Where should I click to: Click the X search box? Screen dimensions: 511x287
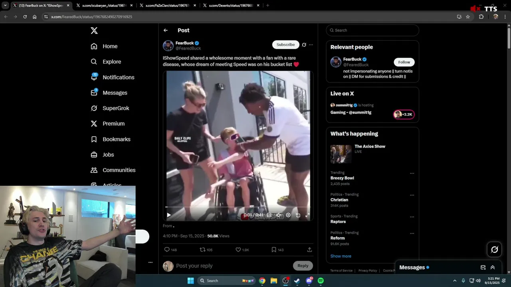372,30
